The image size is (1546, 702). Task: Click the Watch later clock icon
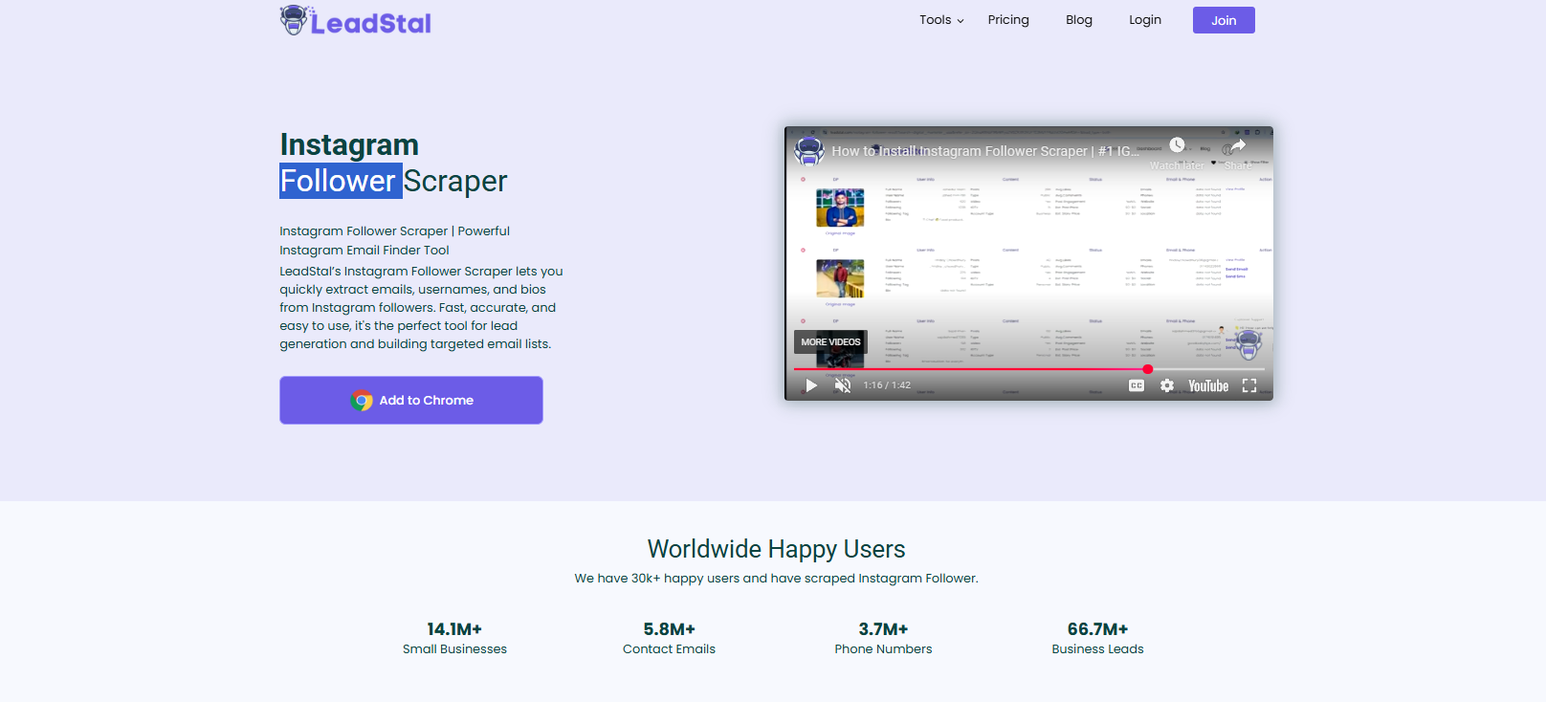[x=1177, y=146]
